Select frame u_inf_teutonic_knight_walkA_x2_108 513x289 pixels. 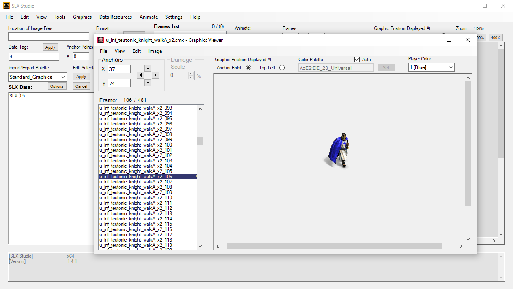148,187
